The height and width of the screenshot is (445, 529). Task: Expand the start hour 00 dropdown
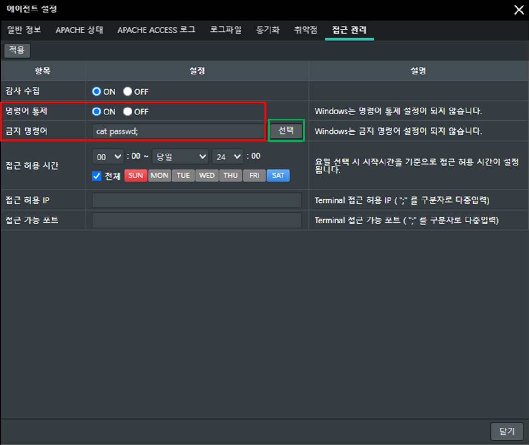click(108, 157)
